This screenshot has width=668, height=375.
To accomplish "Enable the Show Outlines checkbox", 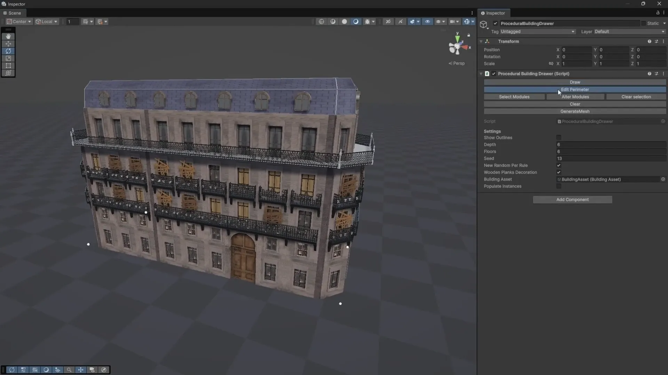I will pyautogui.click(x=558, y=137).
